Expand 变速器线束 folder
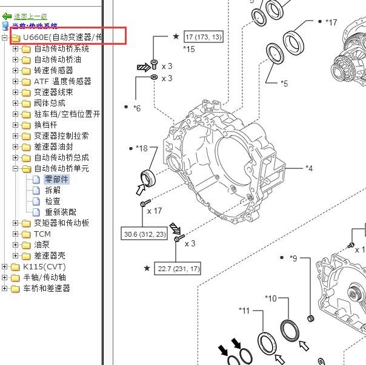Viewport: 366px width, 365px height. tap(15, 93)
